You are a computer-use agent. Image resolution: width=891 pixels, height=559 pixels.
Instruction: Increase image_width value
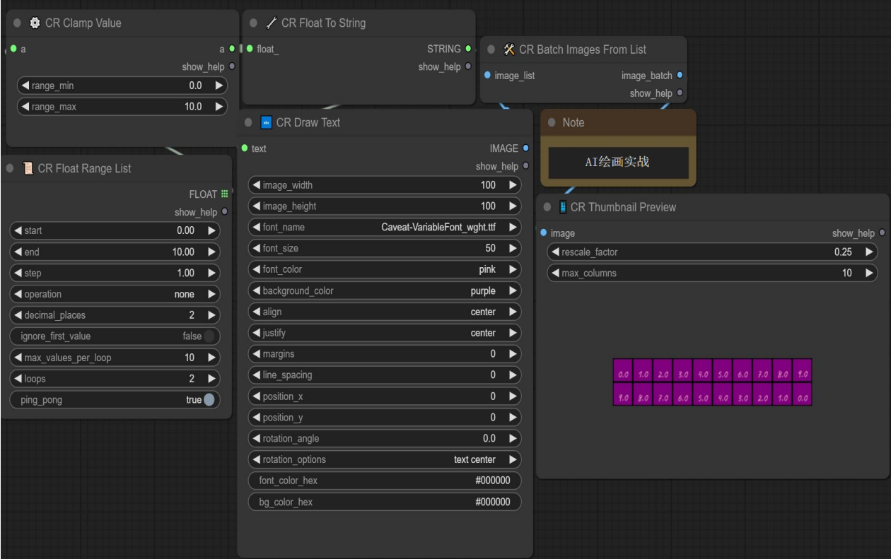click(x=512, y=185)
